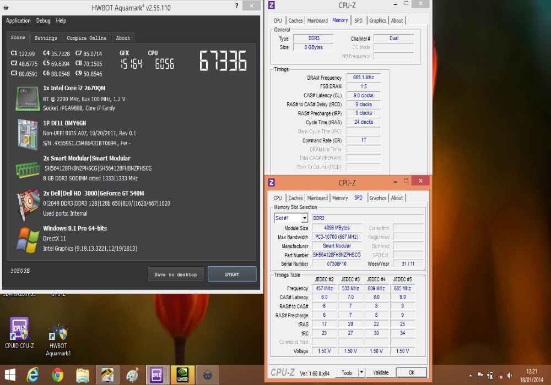Open the Windows Start button
The image size is (551, 385).
10,375
